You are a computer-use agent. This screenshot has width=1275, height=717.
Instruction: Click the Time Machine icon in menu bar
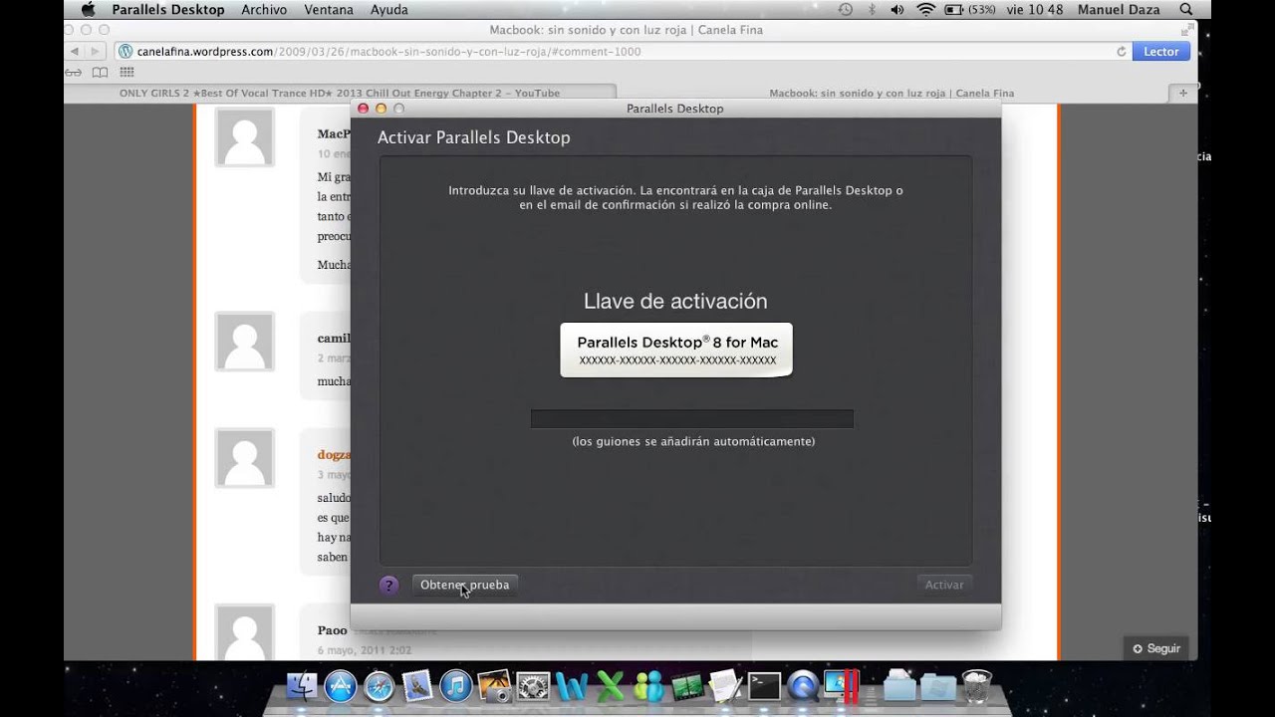pos(846,9)
